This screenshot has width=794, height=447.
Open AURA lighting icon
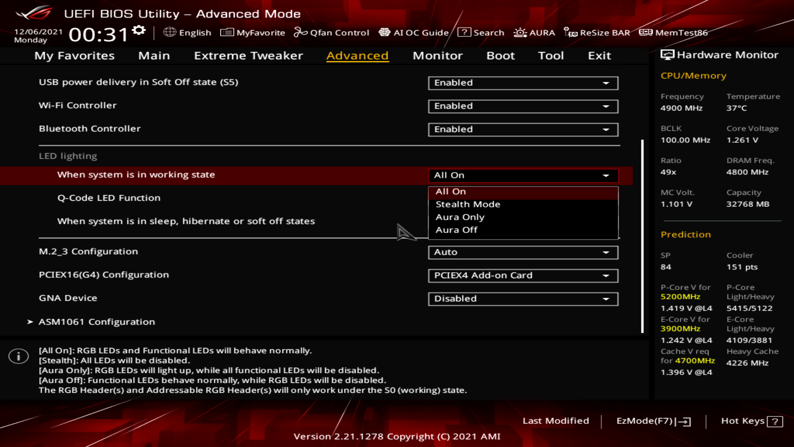point(520,32)
